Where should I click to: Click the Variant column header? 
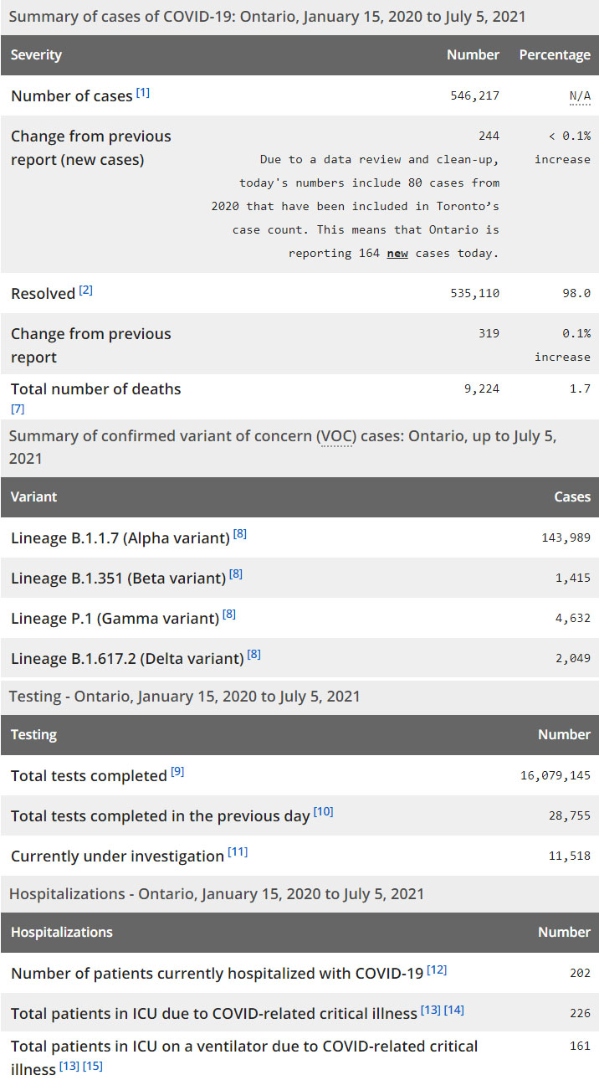pyautogui.click(x=34, y=497)
